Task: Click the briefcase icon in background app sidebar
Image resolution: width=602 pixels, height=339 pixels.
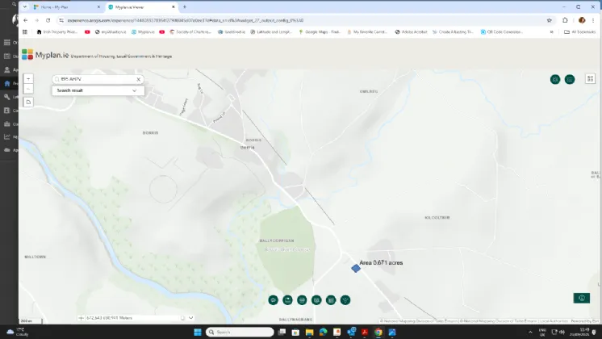Action: [7, 123]
